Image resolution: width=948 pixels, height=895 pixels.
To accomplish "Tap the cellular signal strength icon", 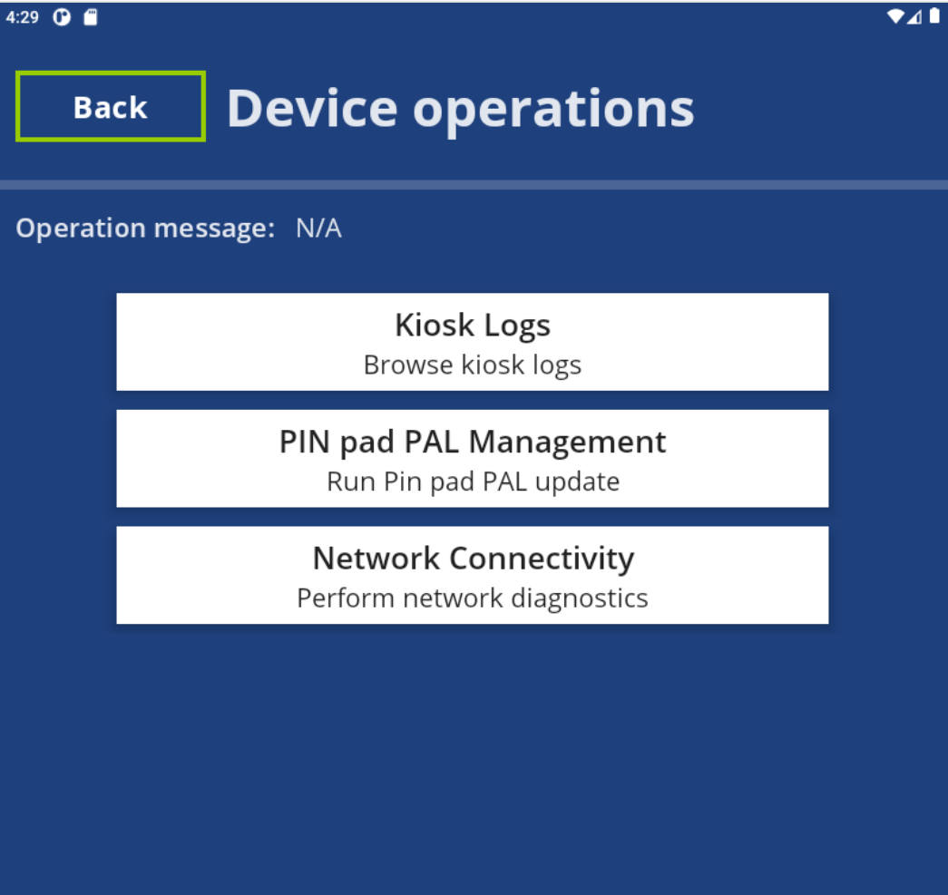I will click(914, 16).
